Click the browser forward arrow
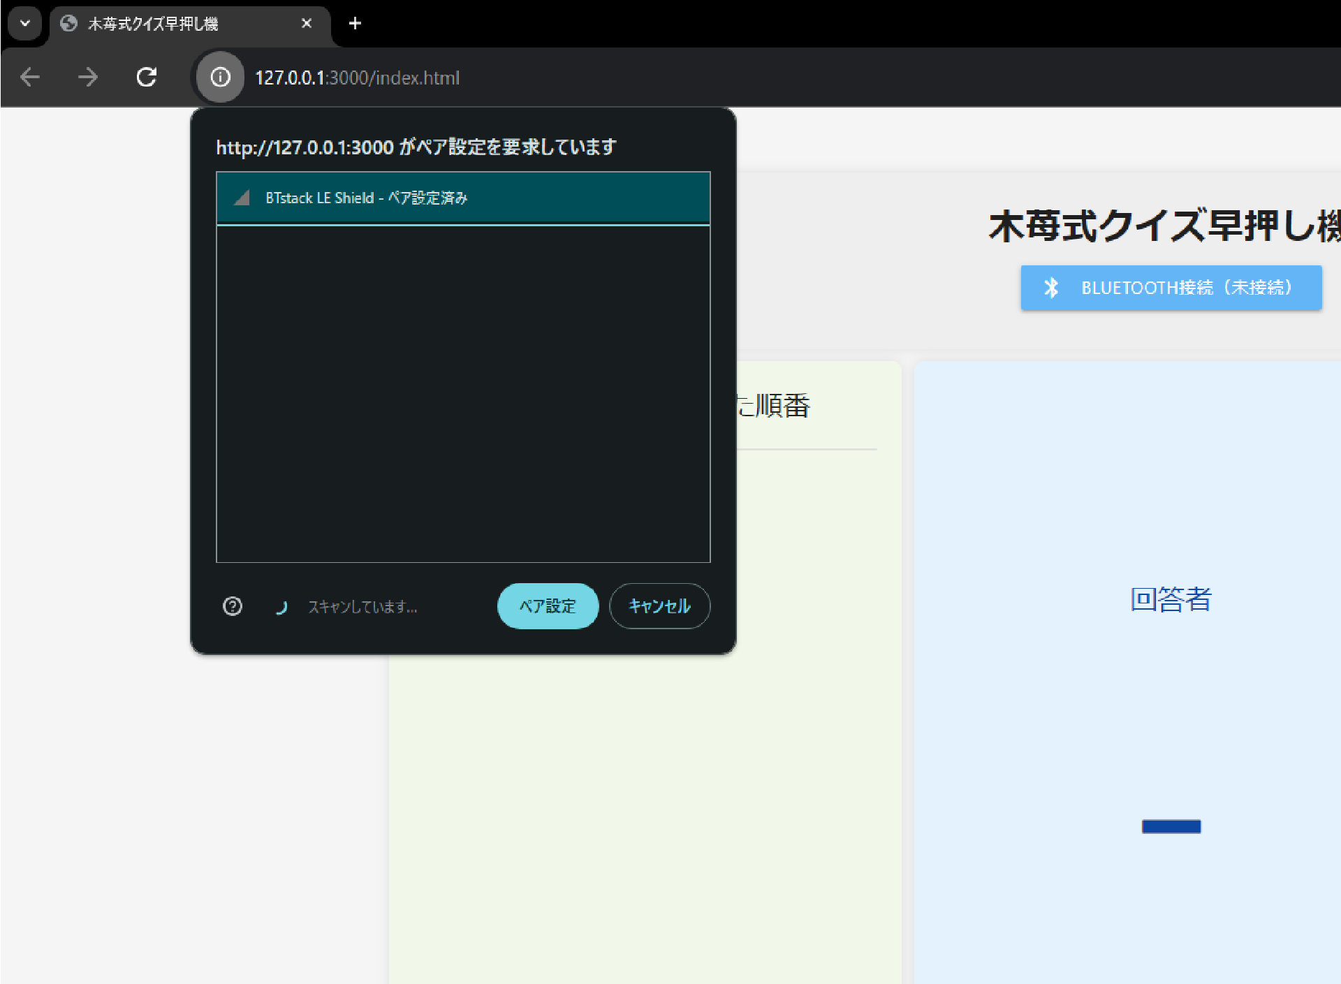This screenshot has height=984, width=1341. [88, 77]
